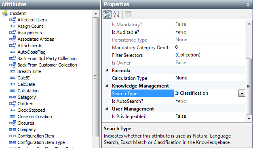Collapse the User Management property group
Screen dimensions: 253x148
pyautogui.click(x=107, y=109)
